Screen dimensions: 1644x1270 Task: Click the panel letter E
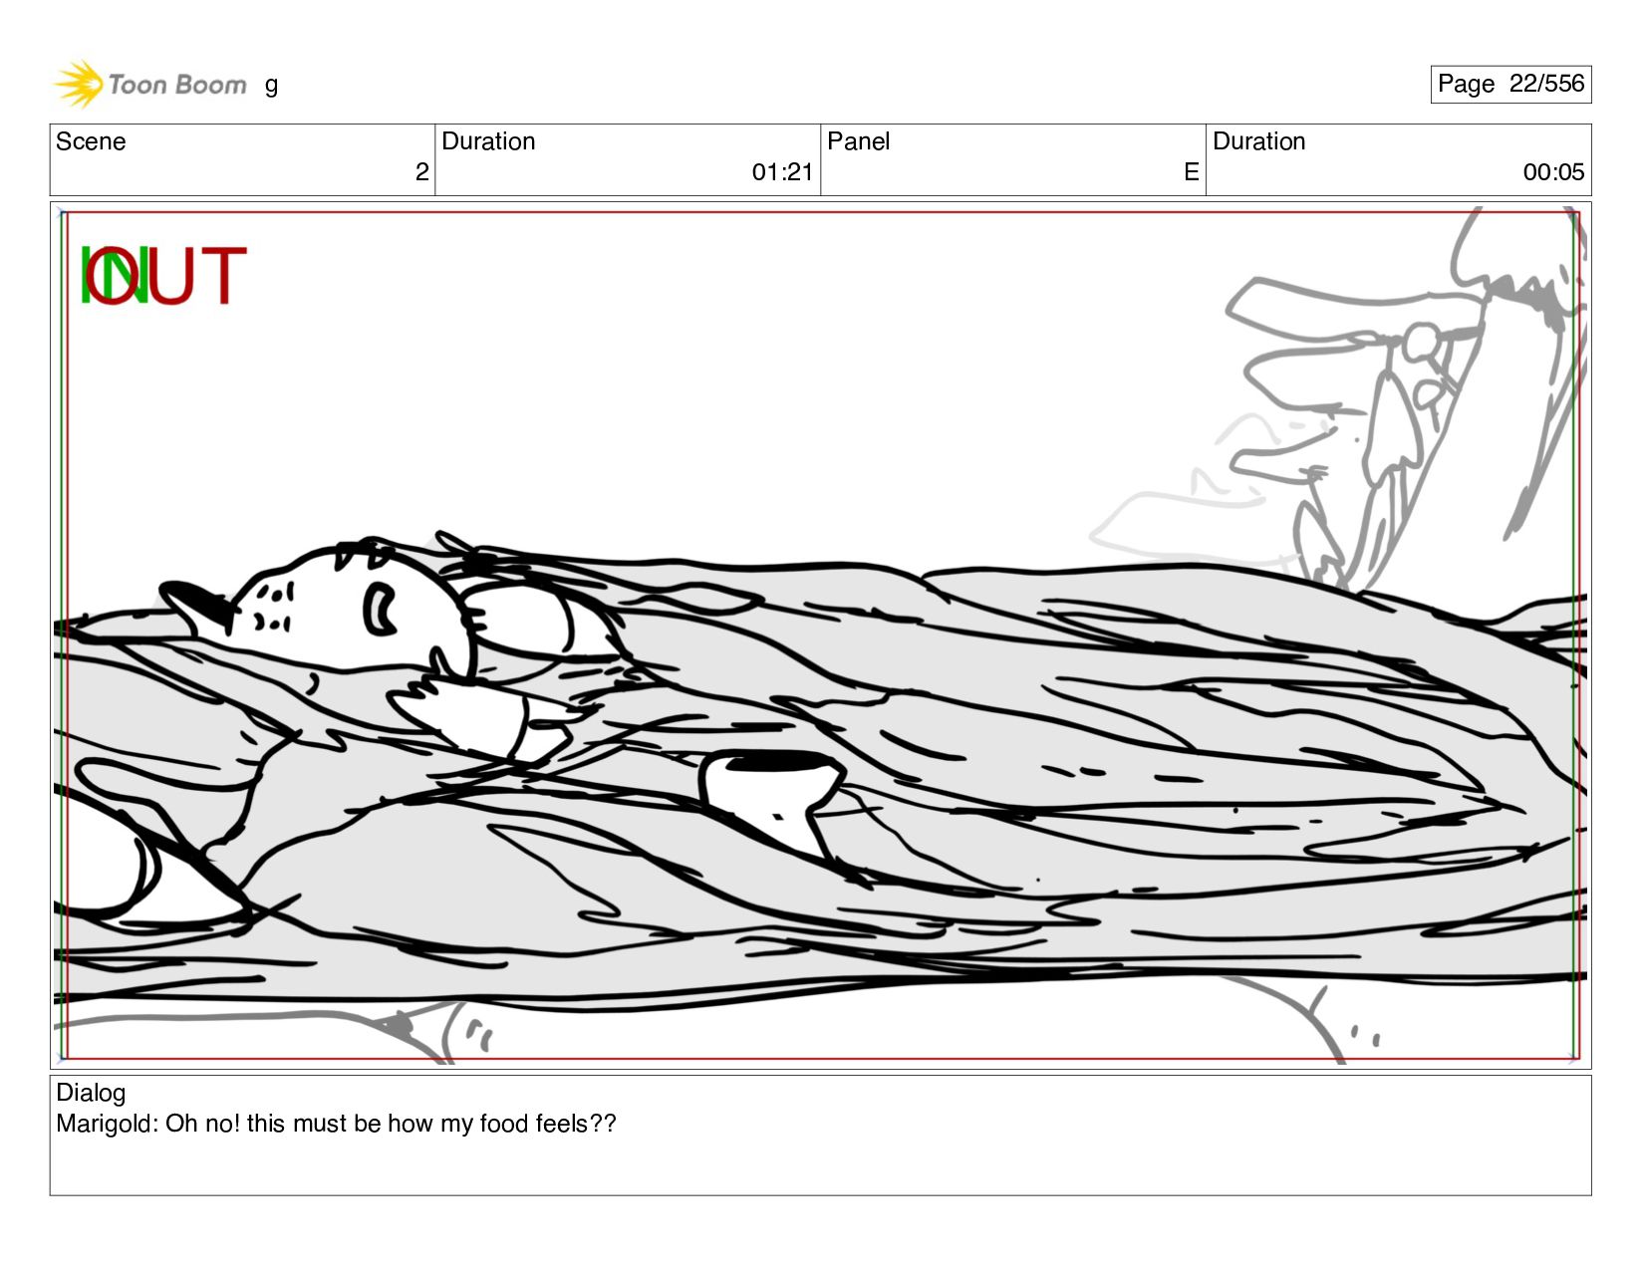(x=1191, y=172)
